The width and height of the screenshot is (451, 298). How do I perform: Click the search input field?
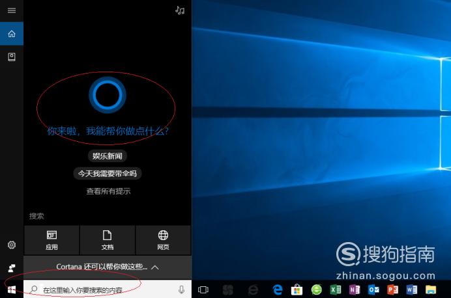point(108,290)
